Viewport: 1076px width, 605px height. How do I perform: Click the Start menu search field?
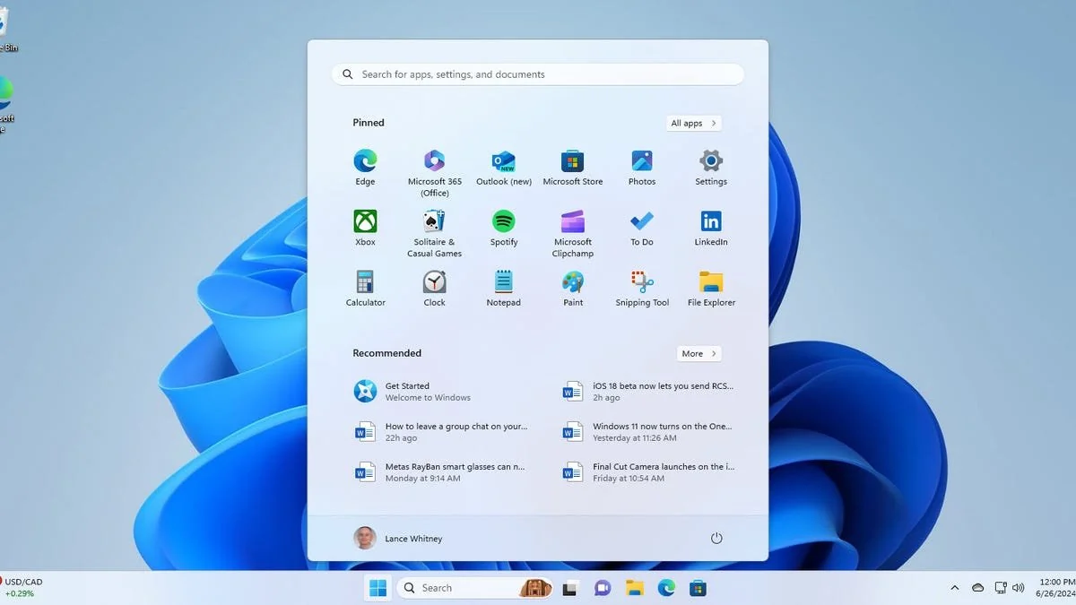pyautogui.click(x=538, y=74)
